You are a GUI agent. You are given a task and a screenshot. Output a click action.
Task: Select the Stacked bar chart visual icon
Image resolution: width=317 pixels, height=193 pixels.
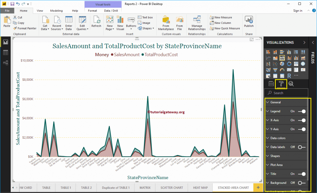tap(268, 52)
